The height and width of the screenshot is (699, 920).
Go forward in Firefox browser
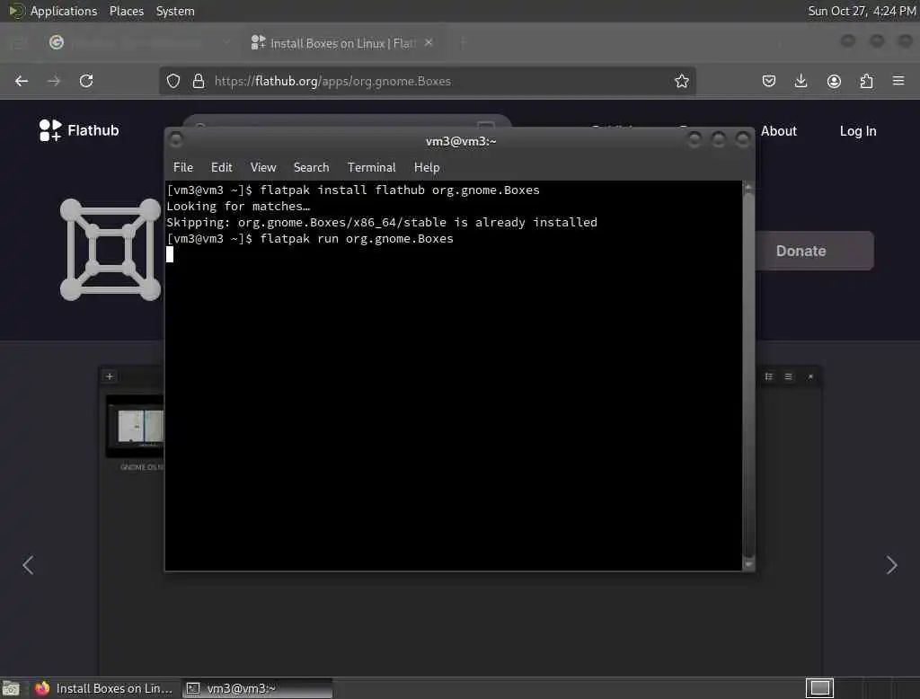click(54, 81)
